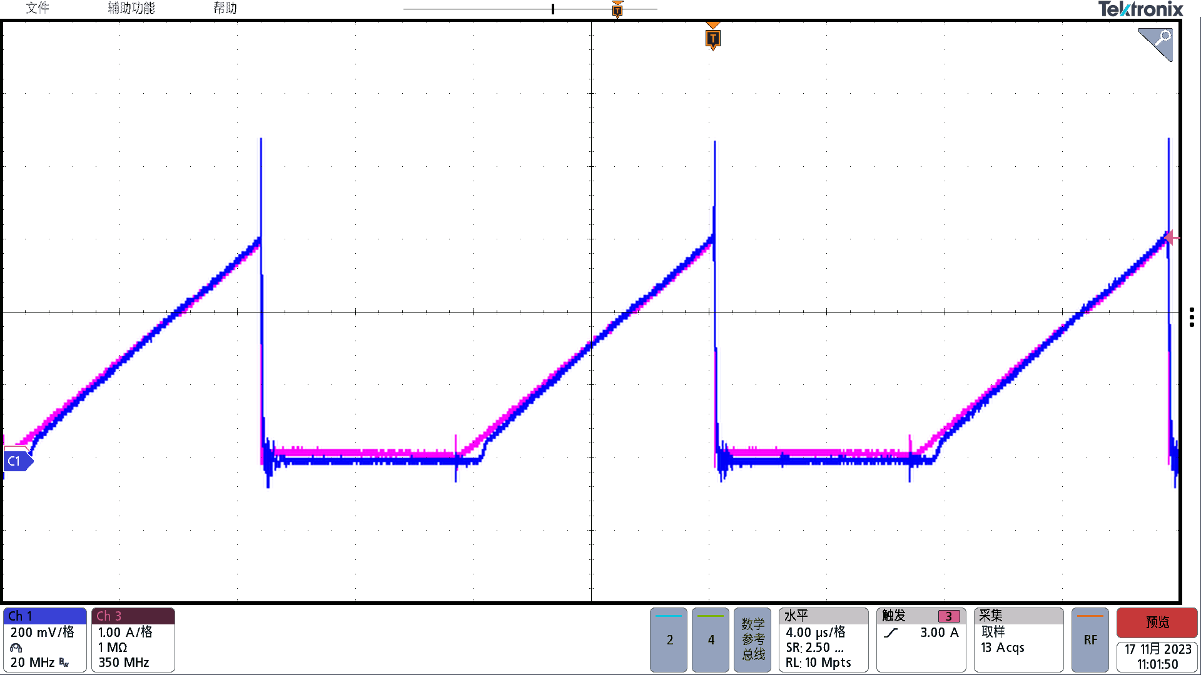This screenshot has height=675, width=1201.
Task: Click the date and time display
Action: pyautogui.click(x=1157, y=657)
